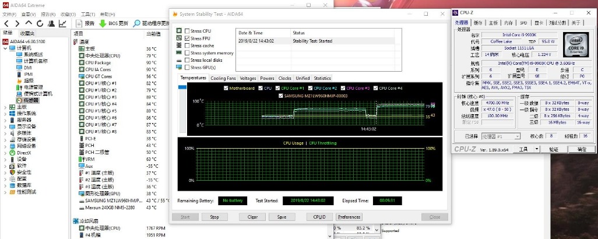598x239 pixels.
Task: Open AIDA64 工具(T) menu
Action: pos(88,15)
